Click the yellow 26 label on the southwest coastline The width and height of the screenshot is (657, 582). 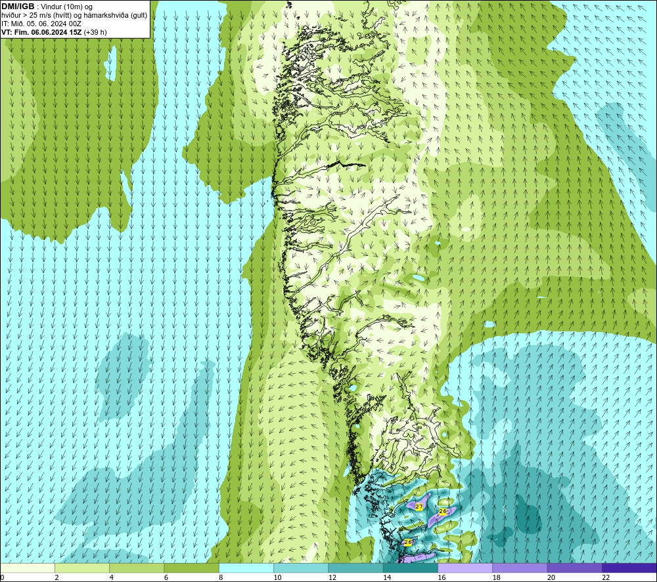pos(408,542)
